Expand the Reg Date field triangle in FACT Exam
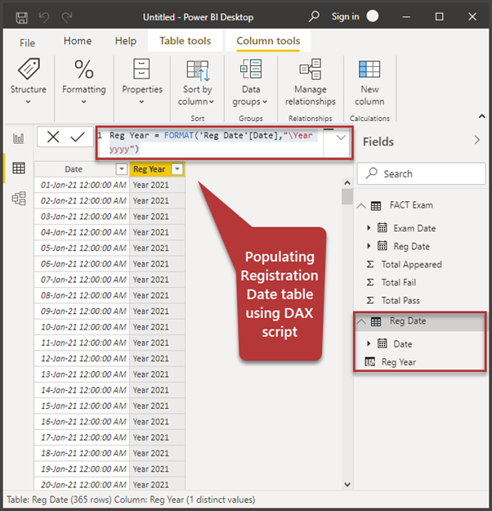Viewport: 492px width, 511px height. (369, 246)
